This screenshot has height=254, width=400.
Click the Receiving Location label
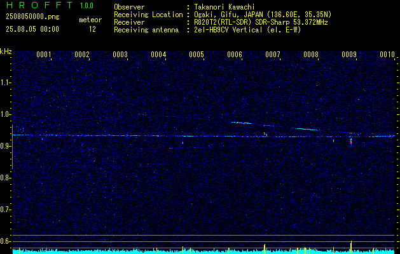coord(148,15)
